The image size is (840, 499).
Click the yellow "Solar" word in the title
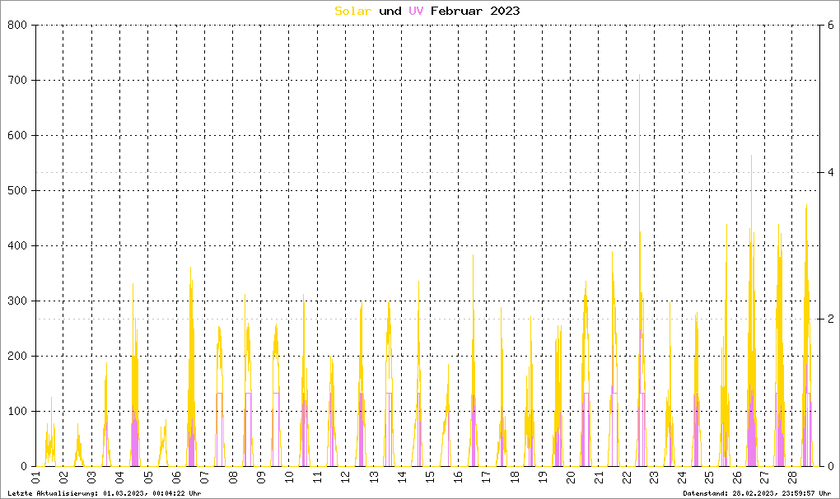click(x=353, y=11)
